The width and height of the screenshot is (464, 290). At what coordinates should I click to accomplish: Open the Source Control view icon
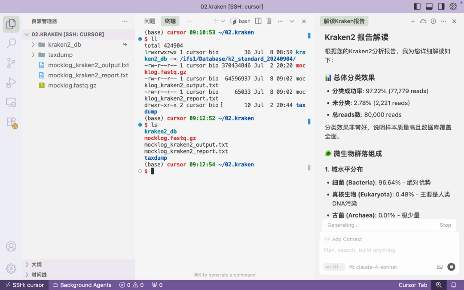coord(11,63)
